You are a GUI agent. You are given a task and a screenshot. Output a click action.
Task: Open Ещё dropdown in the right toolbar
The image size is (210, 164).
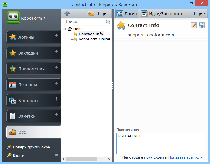coord(199,13)
